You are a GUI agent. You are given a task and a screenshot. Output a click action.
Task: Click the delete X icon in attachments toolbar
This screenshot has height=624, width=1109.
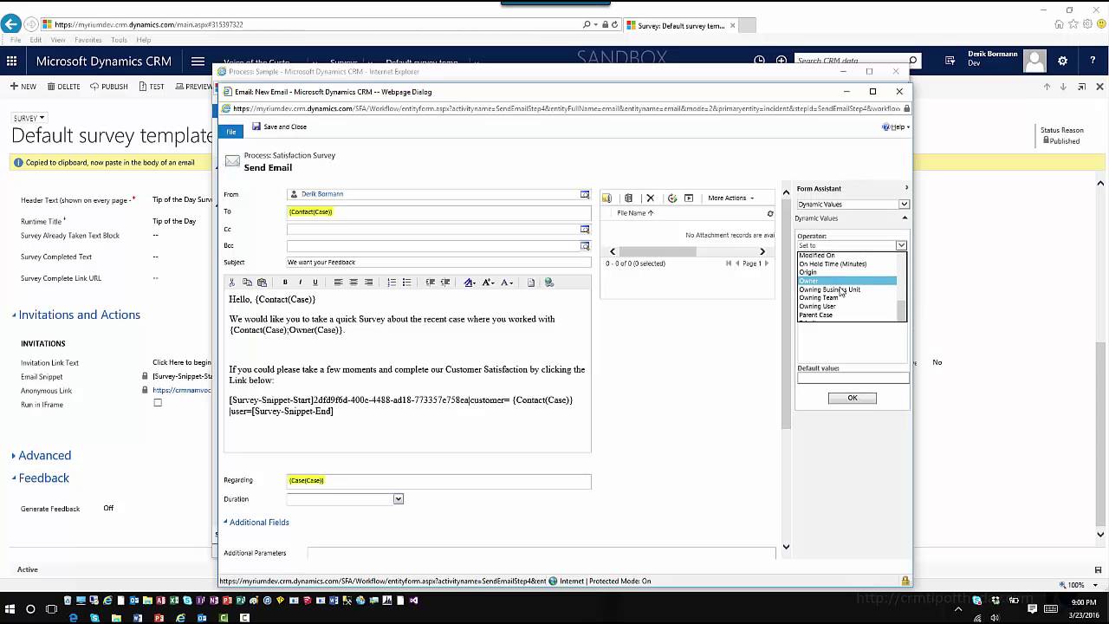[x=651, y=198]
